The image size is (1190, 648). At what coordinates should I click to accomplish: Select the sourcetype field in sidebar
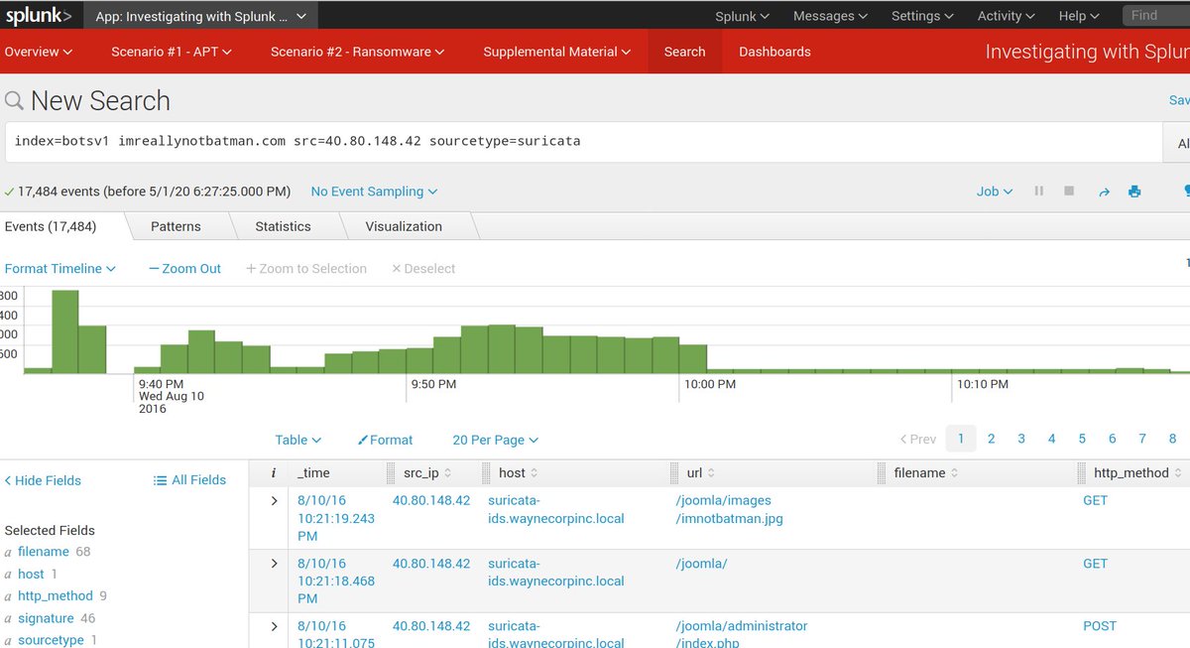click(x=51, y=640)
